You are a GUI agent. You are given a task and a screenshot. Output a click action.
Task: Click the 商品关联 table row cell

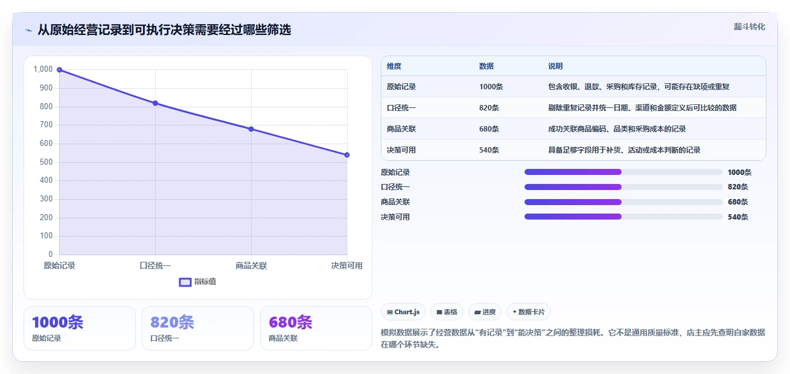click(x=401, y=129)
